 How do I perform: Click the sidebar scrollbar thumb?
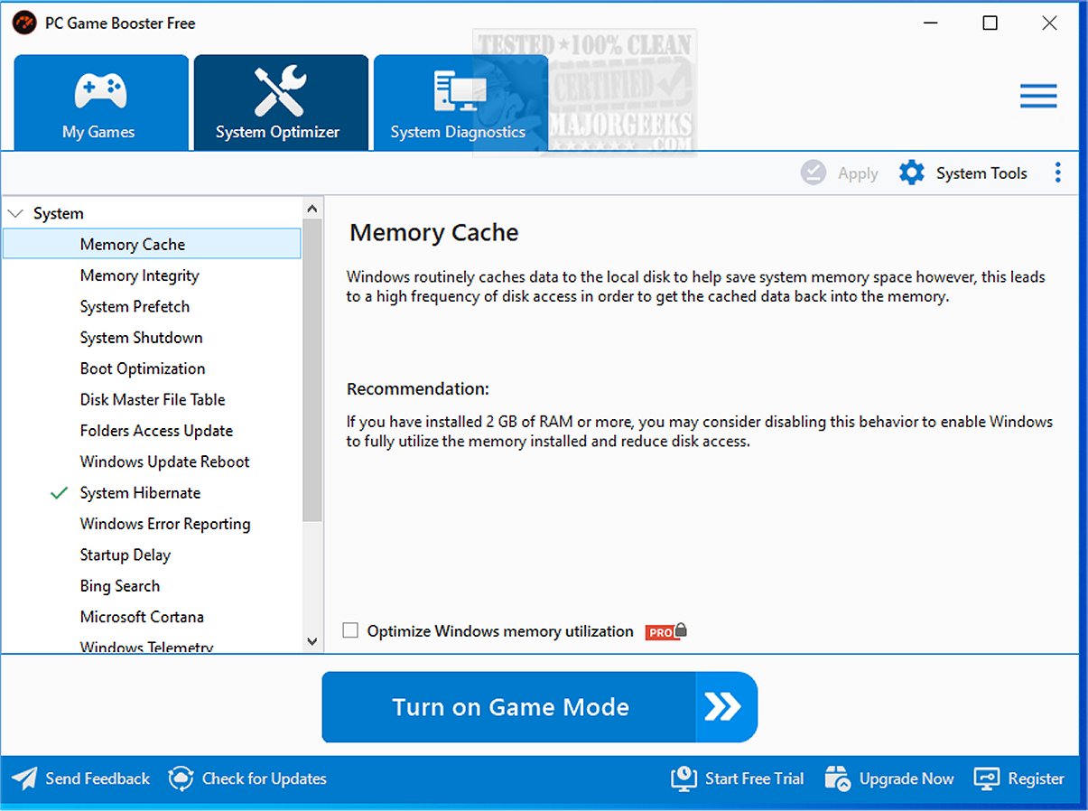[x=312, y=369]
